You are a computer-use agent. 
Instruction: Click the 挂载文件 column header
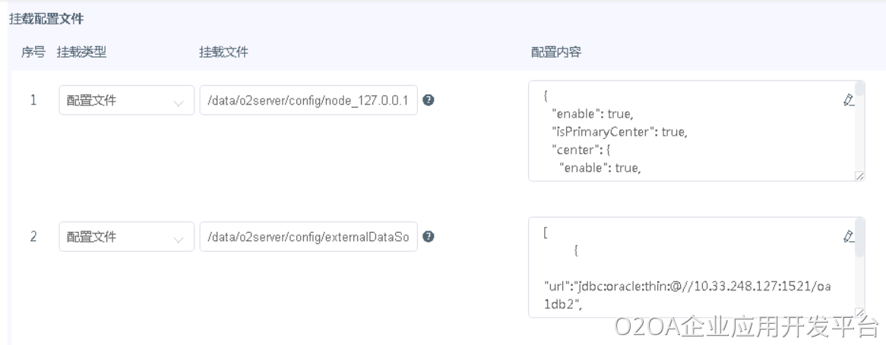click(223, 52)
